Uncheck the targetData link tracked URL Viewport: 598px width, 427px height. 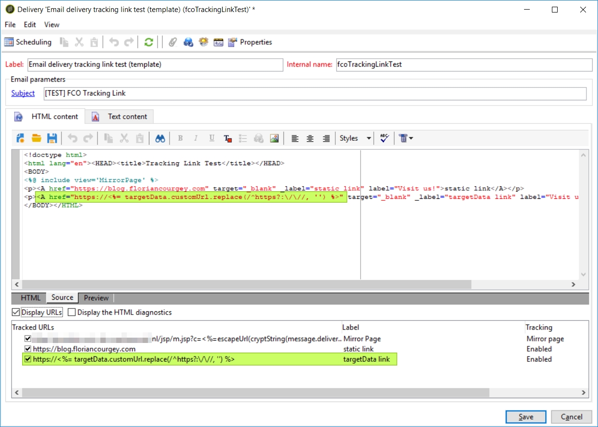[28, 359]
